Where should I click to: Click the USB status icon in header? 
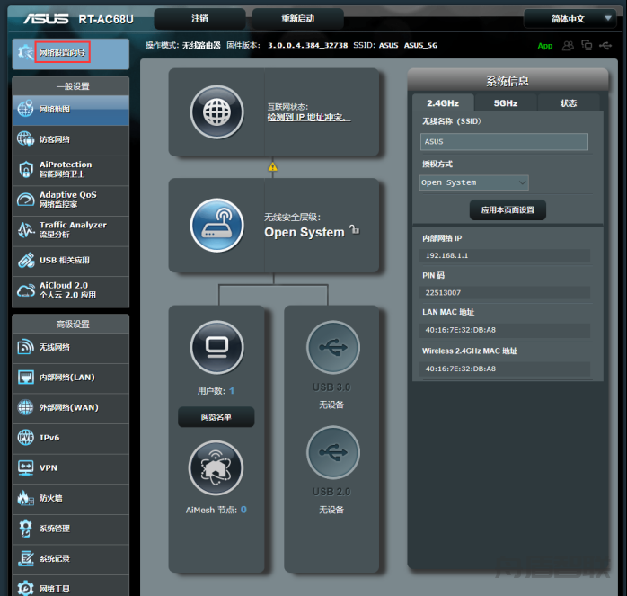[605, 46]
